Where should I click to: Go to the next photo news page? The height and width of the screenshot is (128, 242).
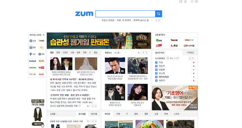tap(146, 53)
